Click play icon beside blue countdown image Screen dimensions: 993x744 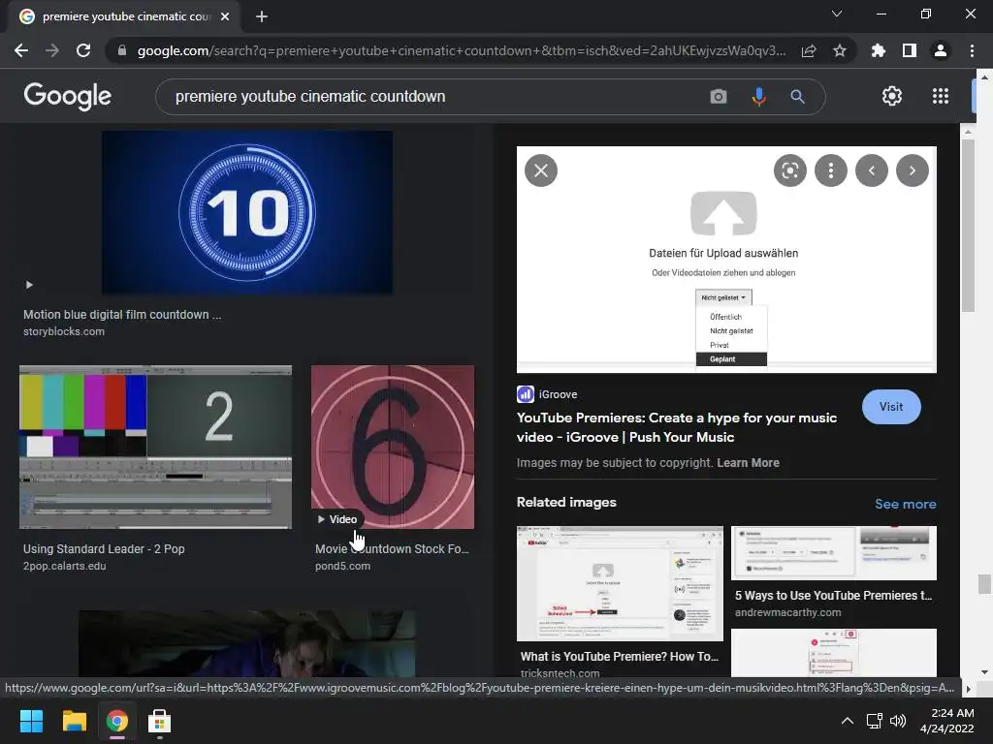point(28,285)
